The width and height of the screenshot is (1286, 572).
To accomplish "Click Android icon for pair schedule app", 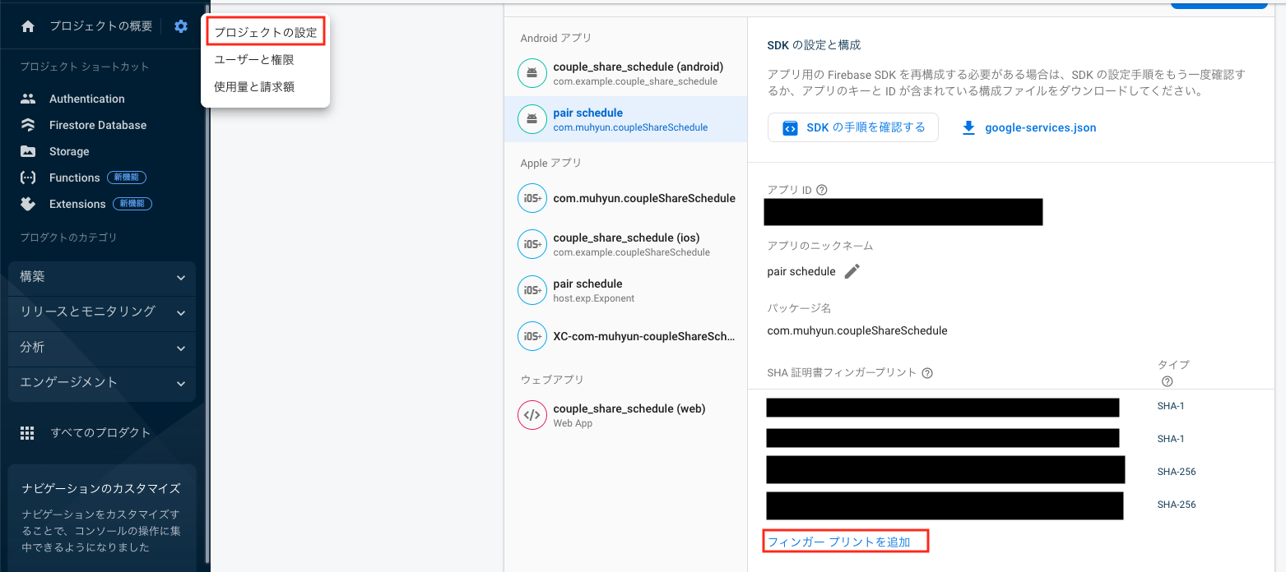I will [532, 120].
